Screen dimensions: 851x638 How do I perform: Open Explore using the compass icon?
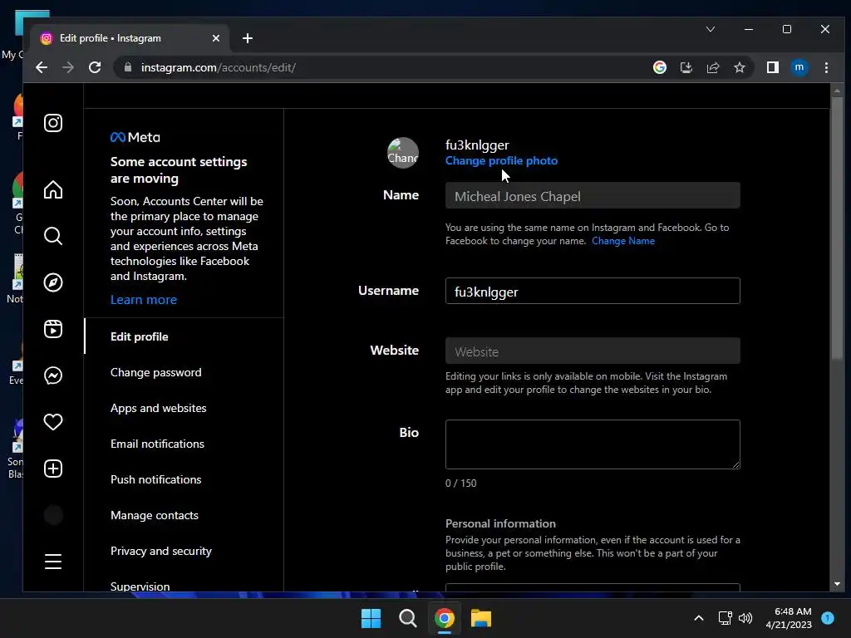tap(52, 282)
